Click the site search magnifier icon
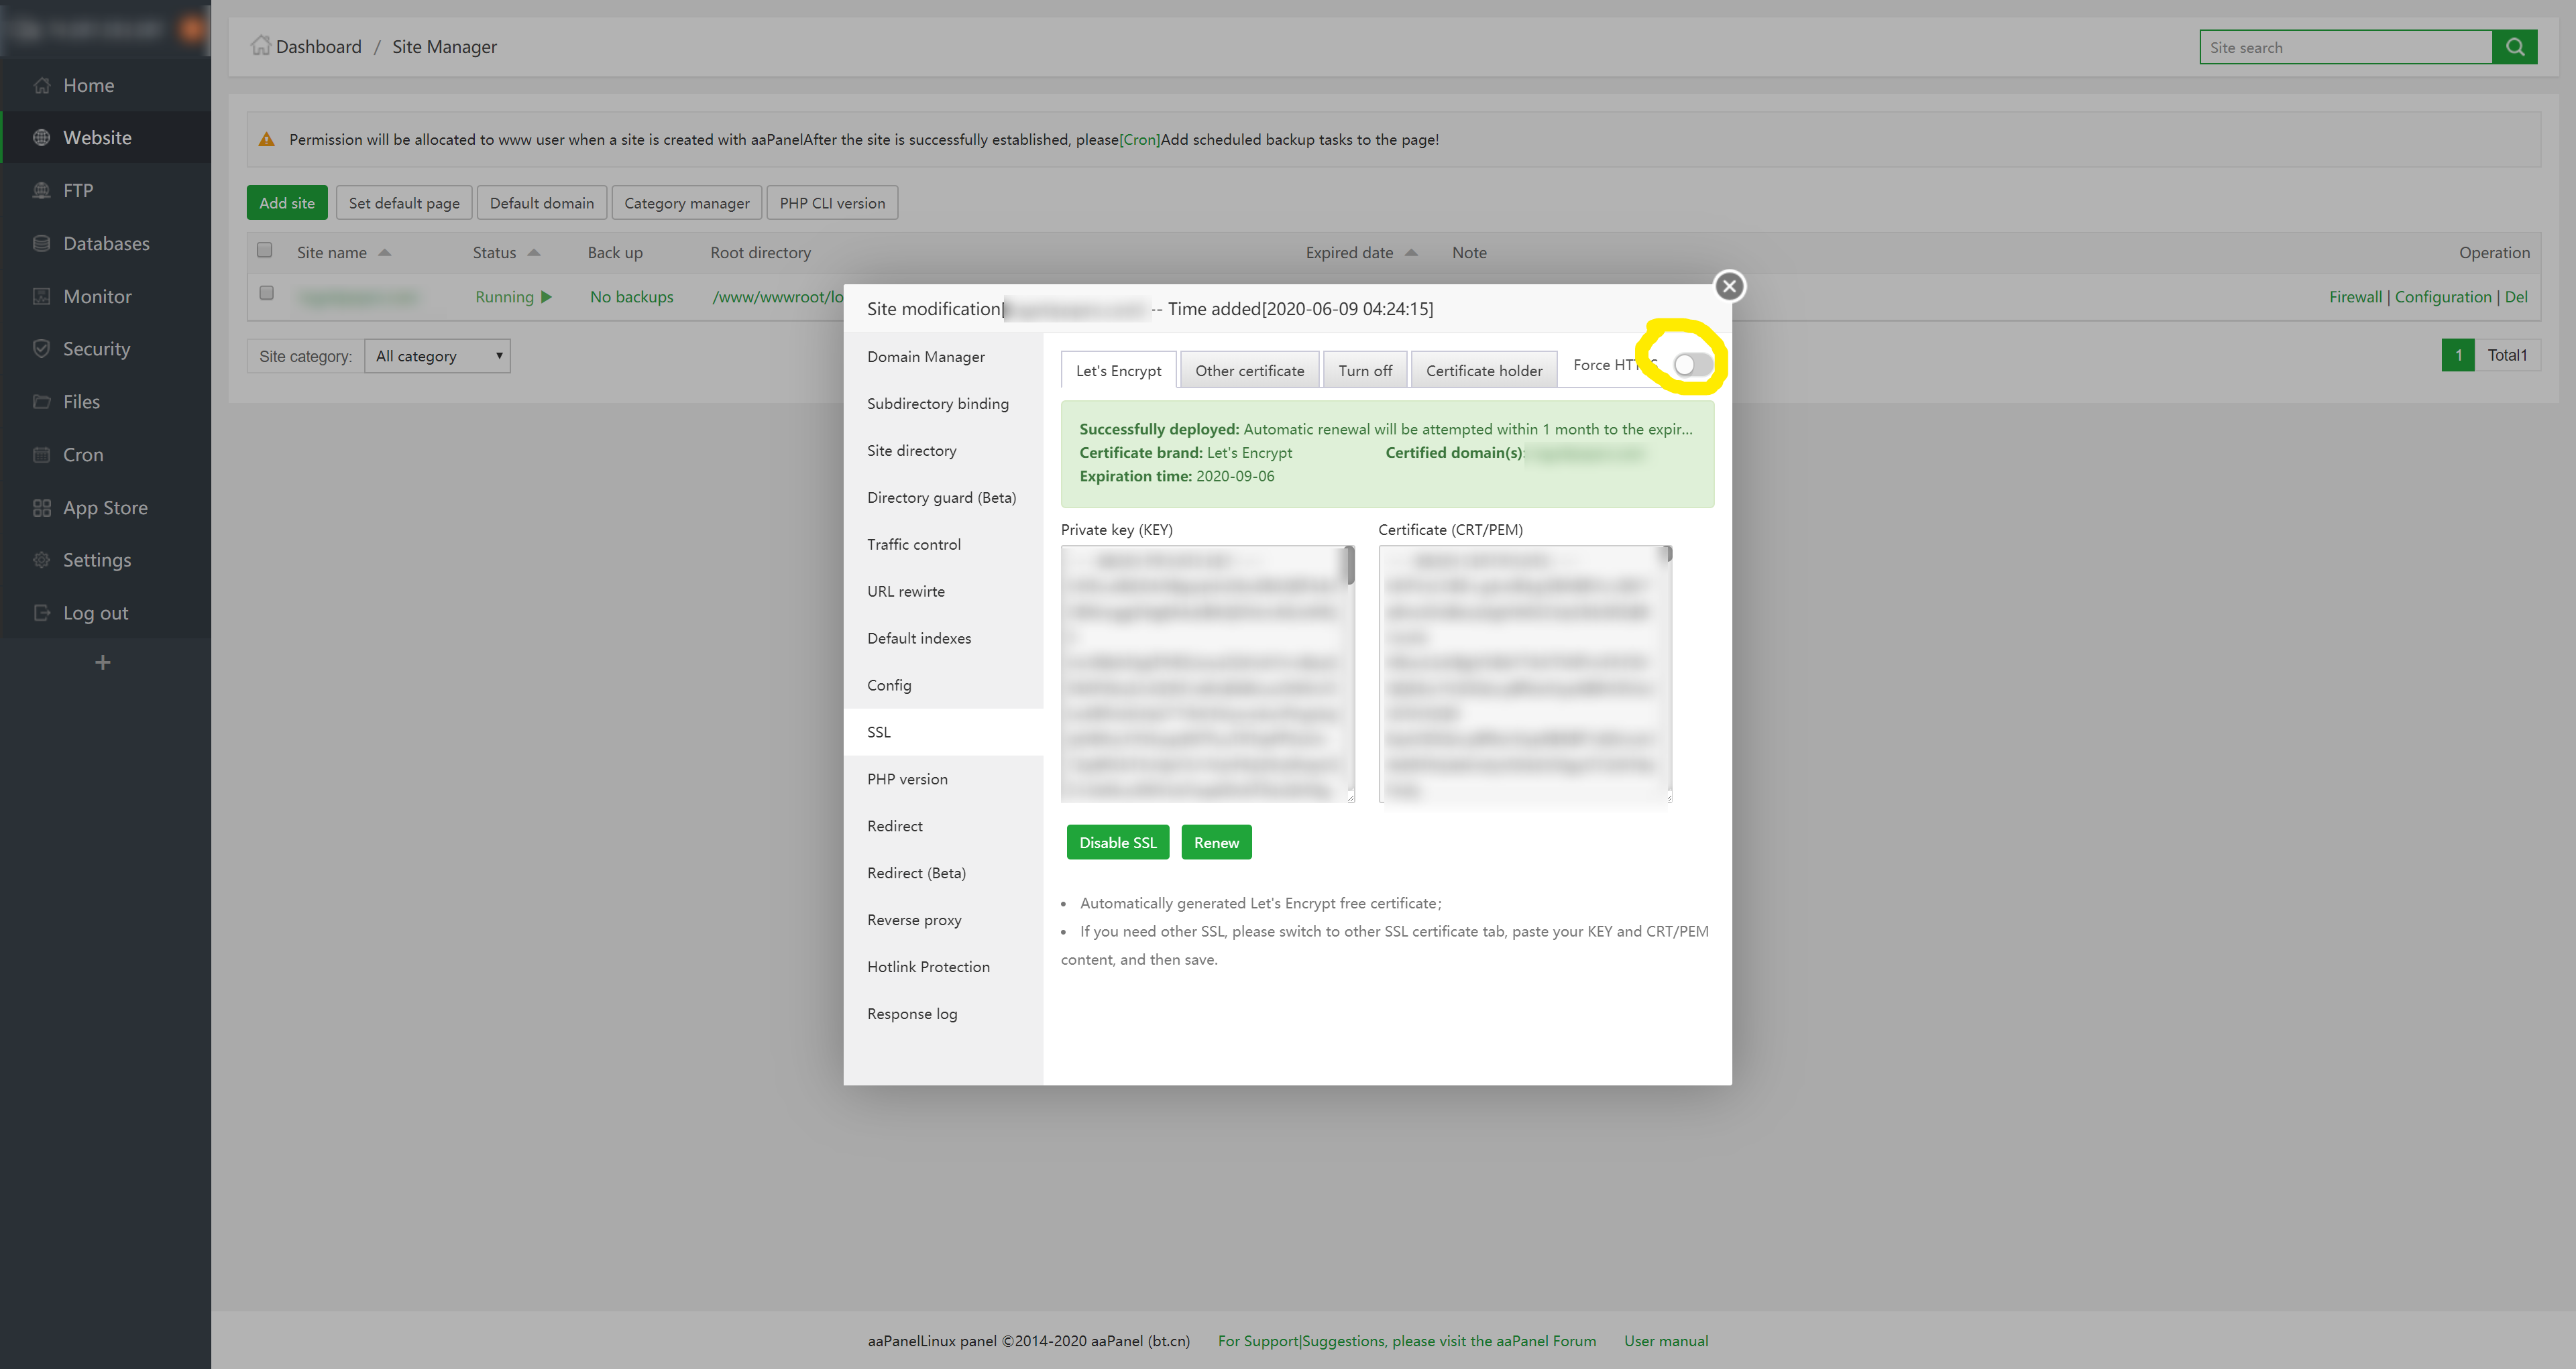 click(2515, 46)
